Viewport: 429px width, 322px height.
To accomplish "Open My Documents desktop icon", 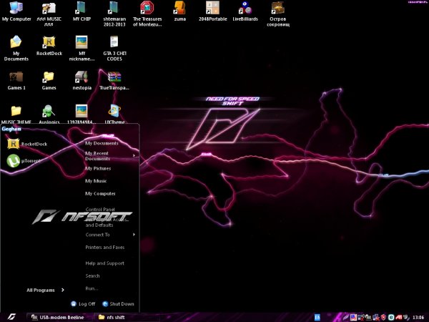I will [16, 48].
